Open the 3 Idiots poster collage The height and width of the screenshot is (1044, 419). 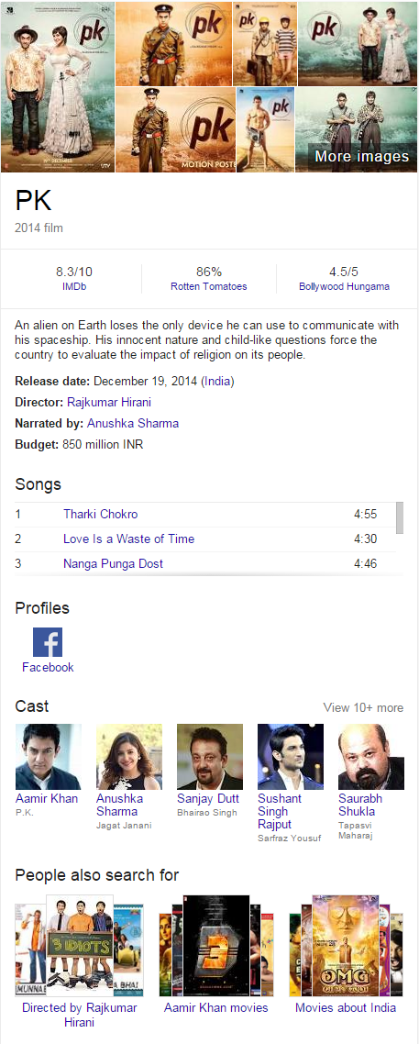79,946
